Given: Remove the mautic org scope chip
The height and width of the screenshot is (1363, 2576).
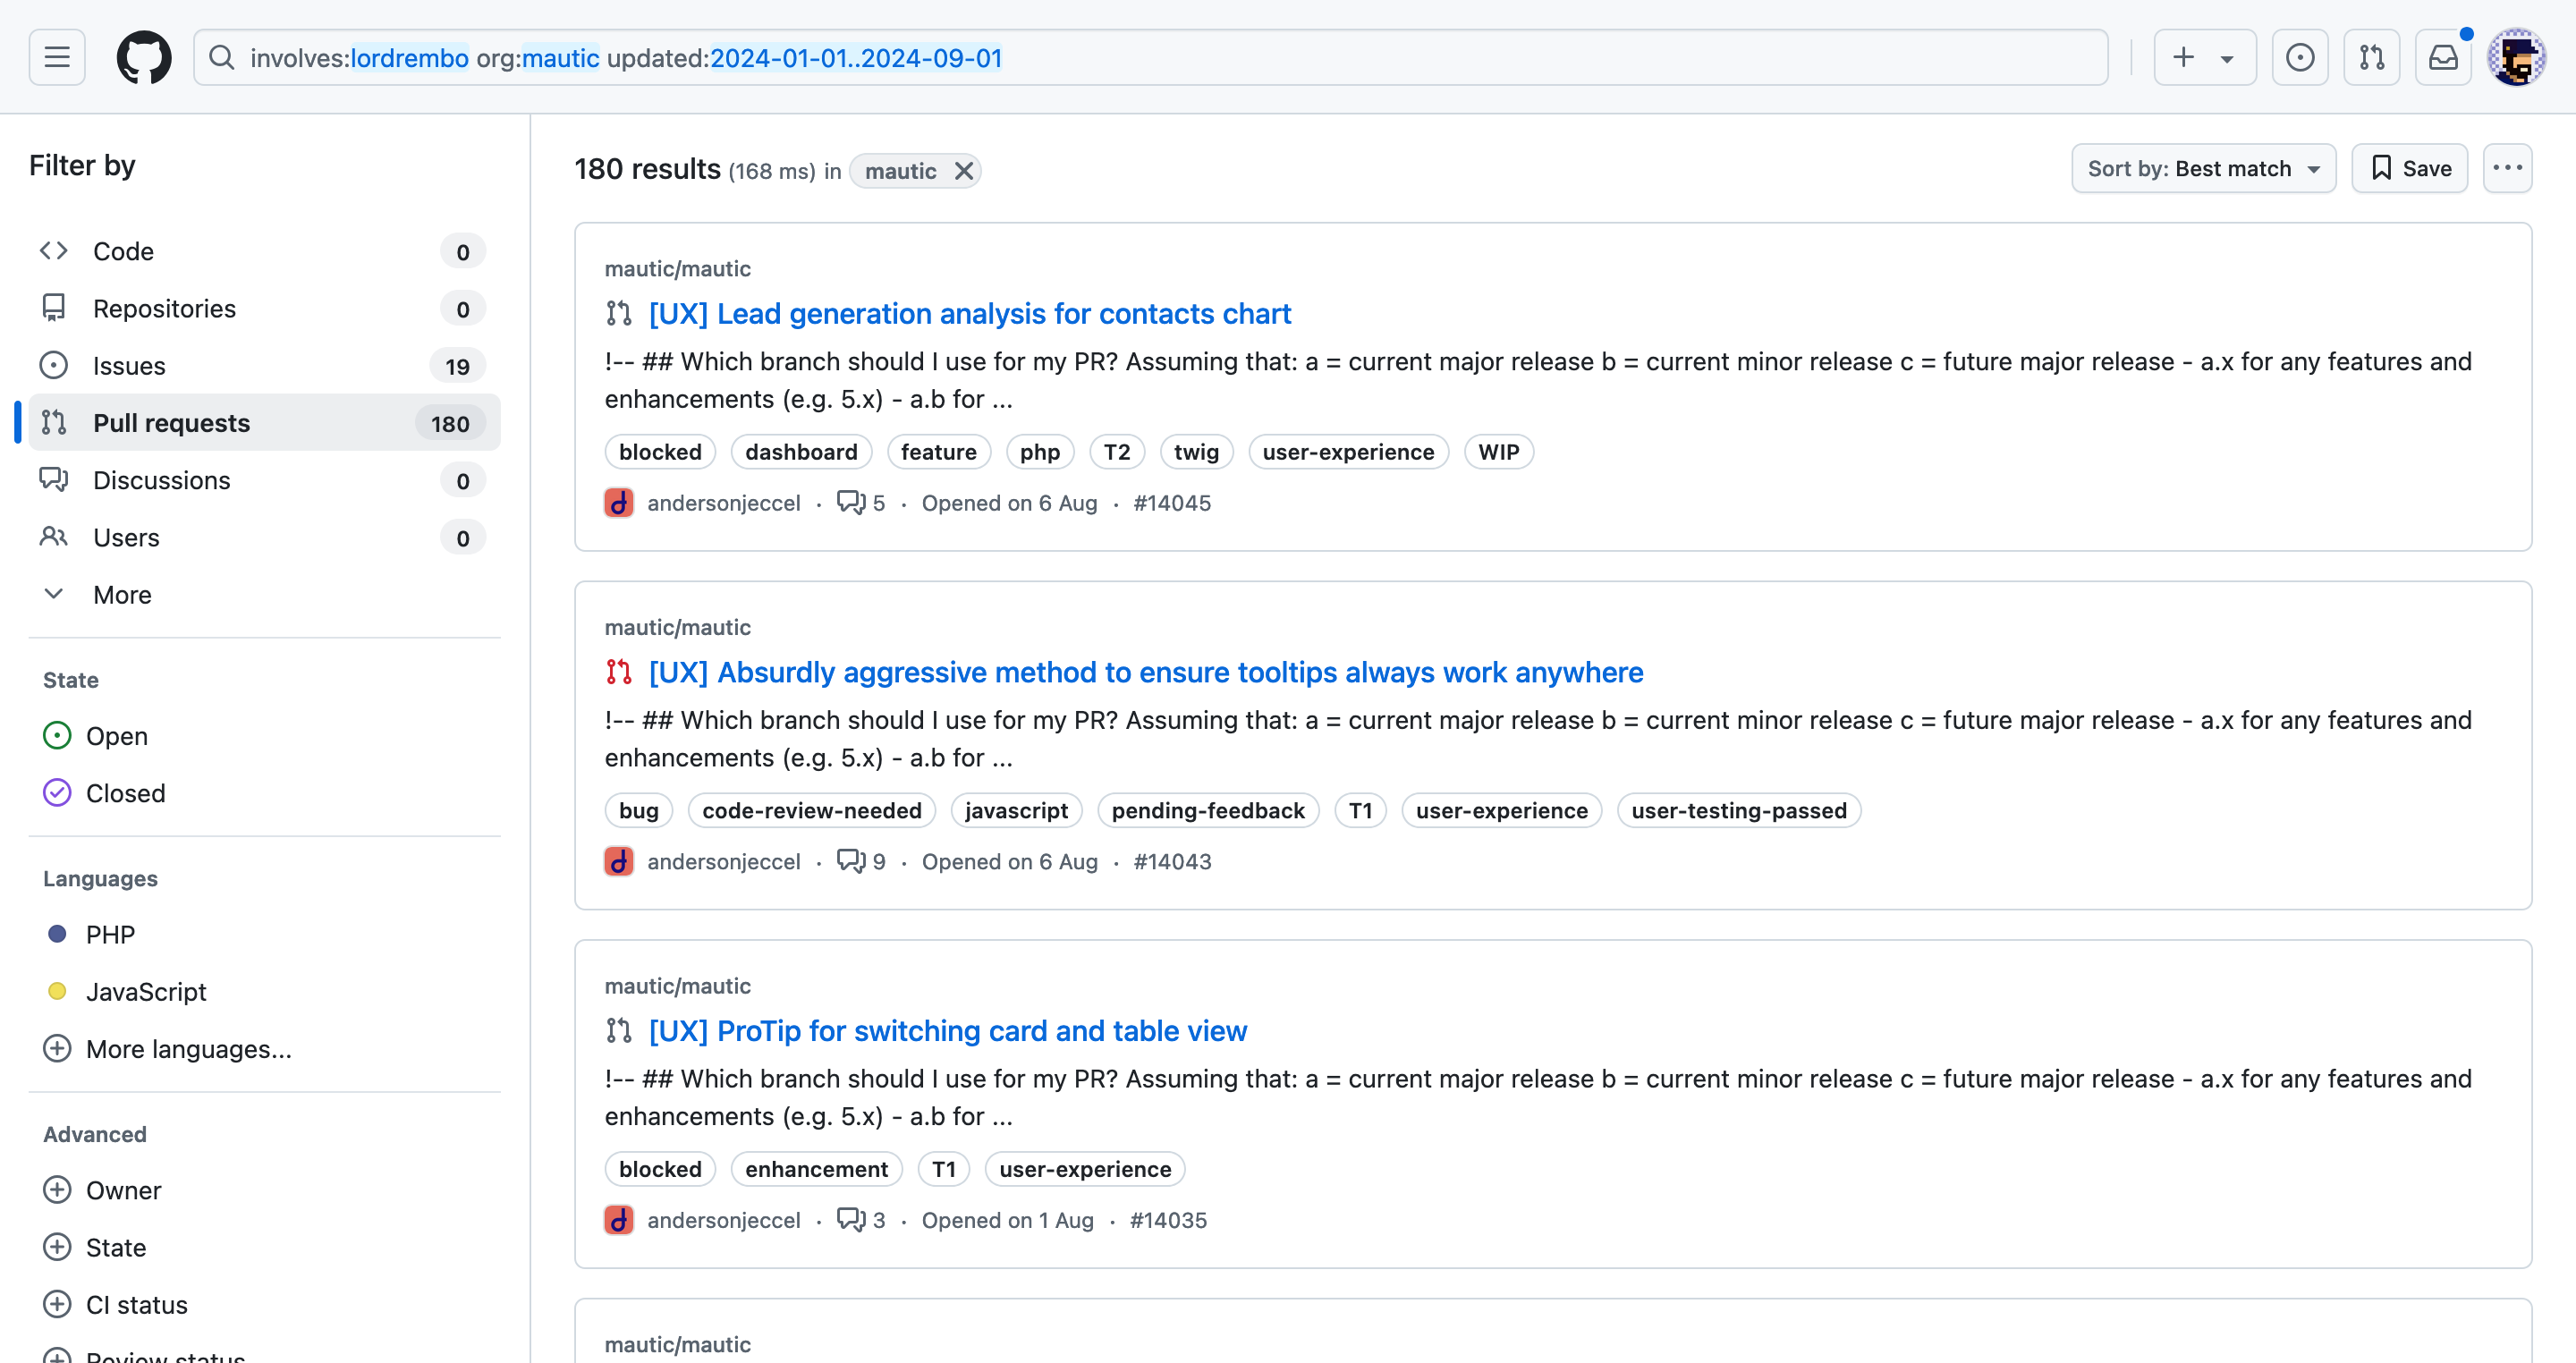Looking at the screenshot, I should 963,171.
